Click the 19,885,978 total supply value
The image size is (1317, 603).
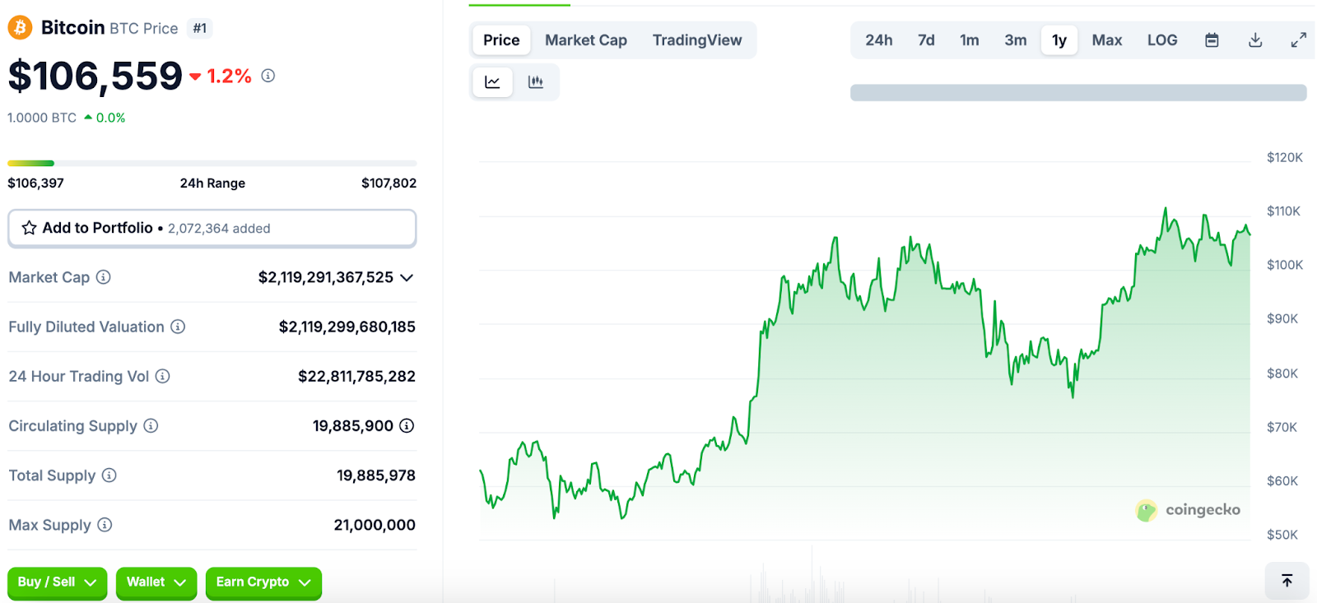click(376, 475)
